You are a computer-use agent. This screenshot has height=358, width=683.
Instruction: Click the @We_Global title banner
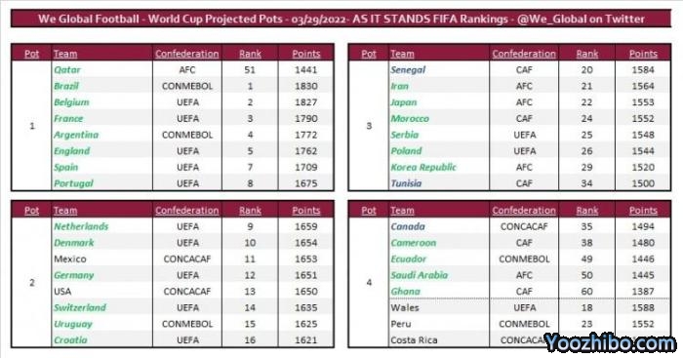click(x=341, y=19)
